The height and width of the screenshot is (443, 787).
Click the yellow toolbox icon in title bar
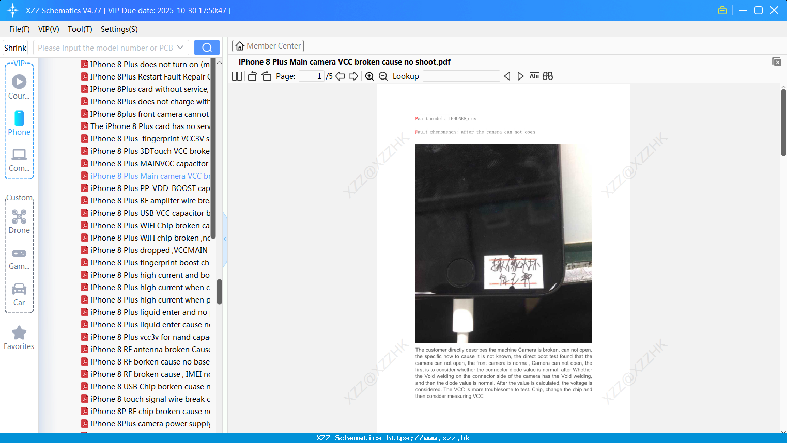(722, 10)
